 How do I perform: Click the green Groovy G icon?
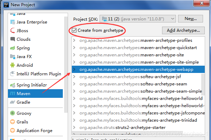pyautogui.click(x=12, y=113)
